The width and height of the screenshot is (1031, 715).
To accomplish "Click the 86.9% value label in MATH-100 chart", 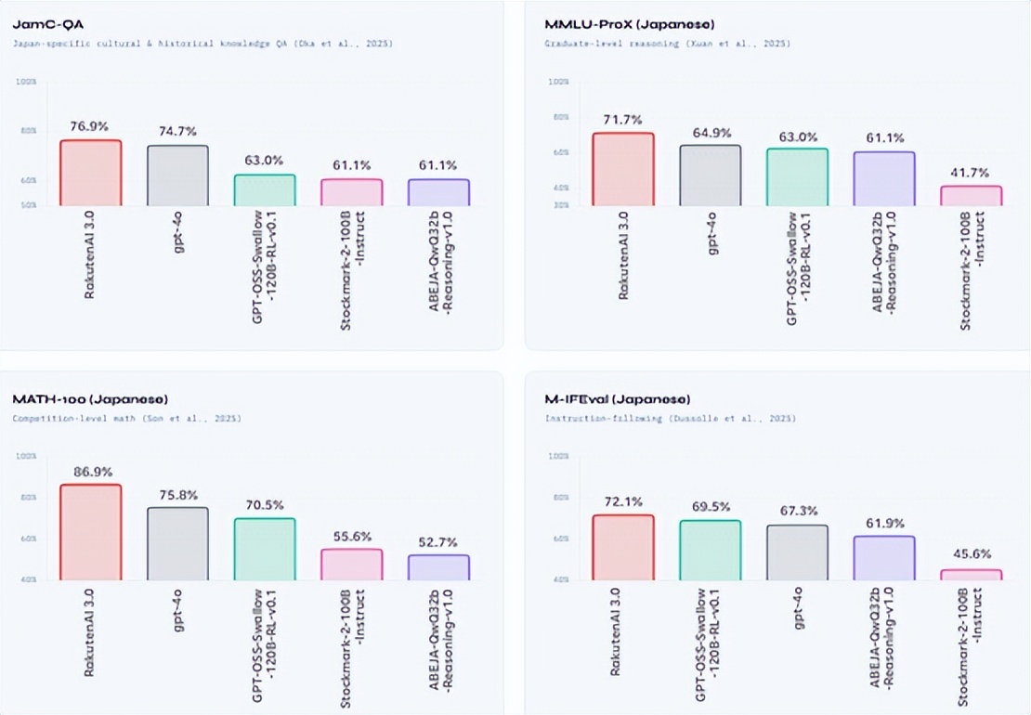I will point(90,471).
